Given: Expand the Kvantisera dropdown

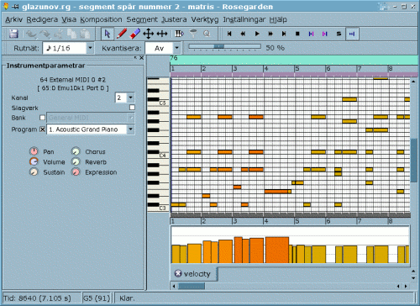Looking at the screenshot, I should 176,48.
